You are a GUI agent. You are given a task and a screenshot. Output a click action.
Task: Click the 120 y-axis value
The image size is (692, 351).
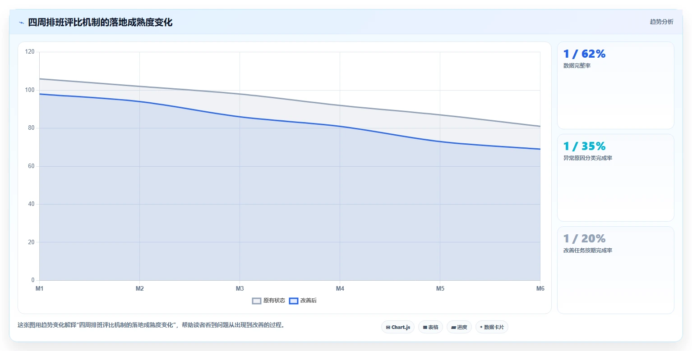pos(30,52)
